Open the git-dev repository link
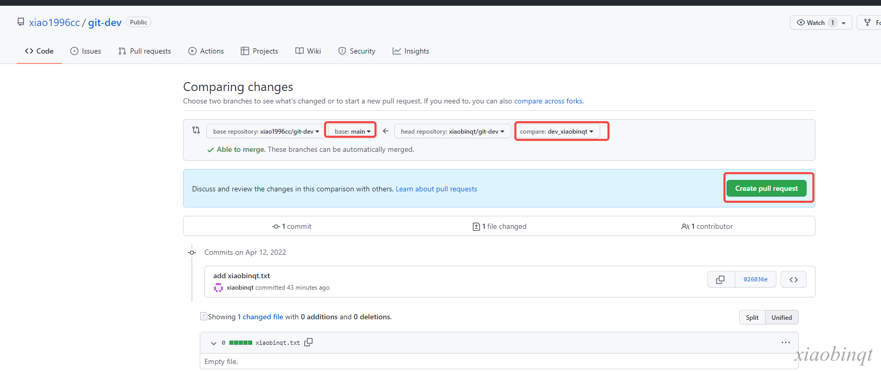881x377 pixels. point(105,22)
